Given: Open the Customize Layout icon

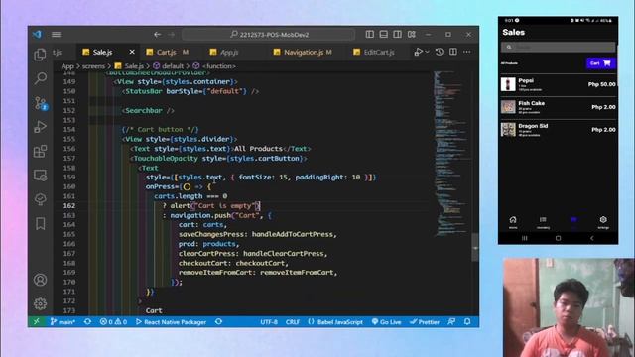Looking at the screenshot, I should 412,35.
